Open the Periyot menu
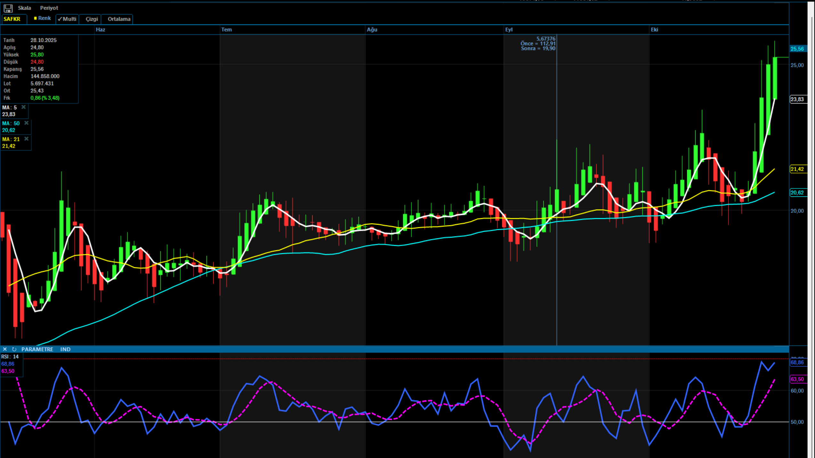815x458 pixels. [x=49, y=8]
